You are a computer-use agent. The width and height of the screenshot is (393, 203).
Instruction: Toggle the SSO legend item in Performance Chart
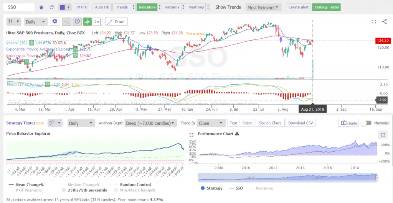236,188
